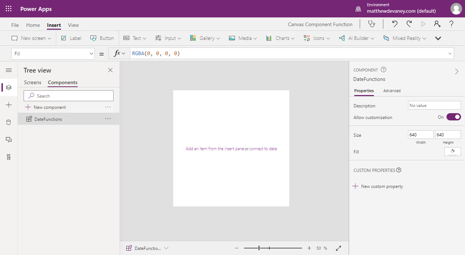The height and width of the screenshot is (255, 465).
Task: Click the connect to data link
Action: 263,149
